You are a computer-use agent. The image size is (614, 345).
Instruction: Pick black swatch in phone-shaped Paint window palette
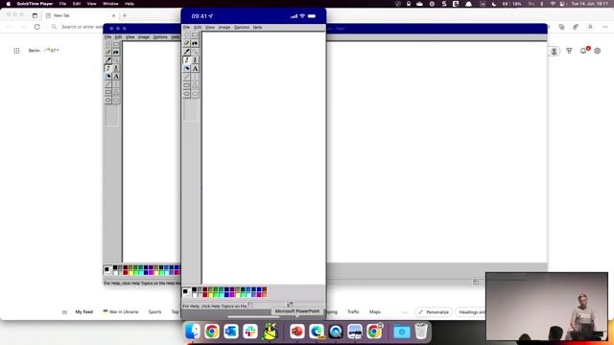[x=194, y=289]
